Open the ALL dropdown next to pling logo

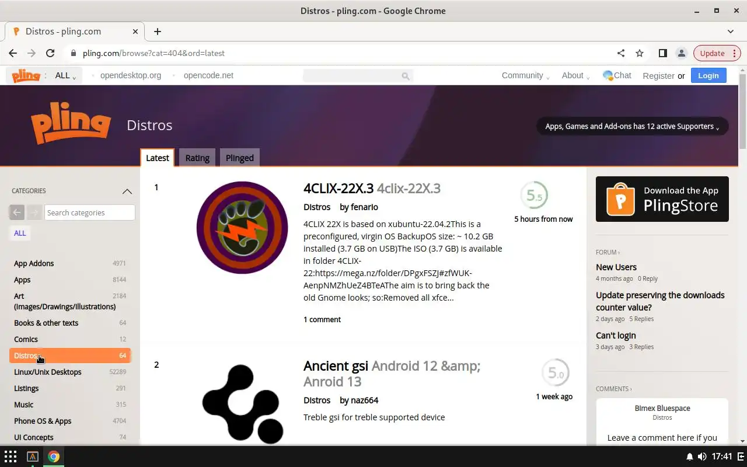pos(65,75)
